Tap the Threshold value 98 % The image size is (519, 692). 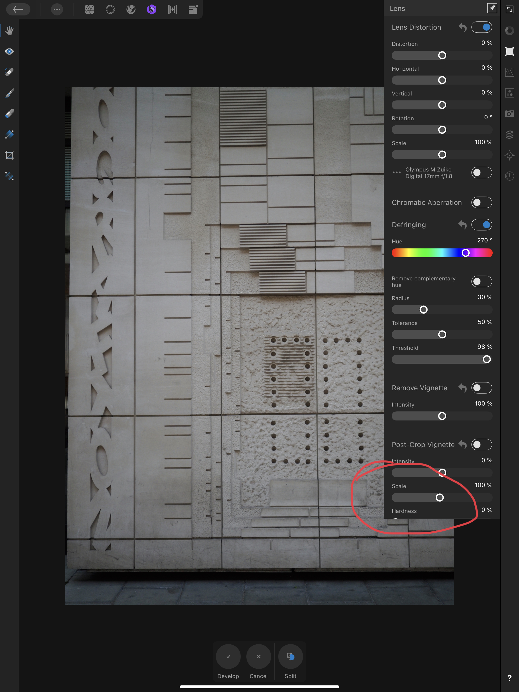[485, 347]
